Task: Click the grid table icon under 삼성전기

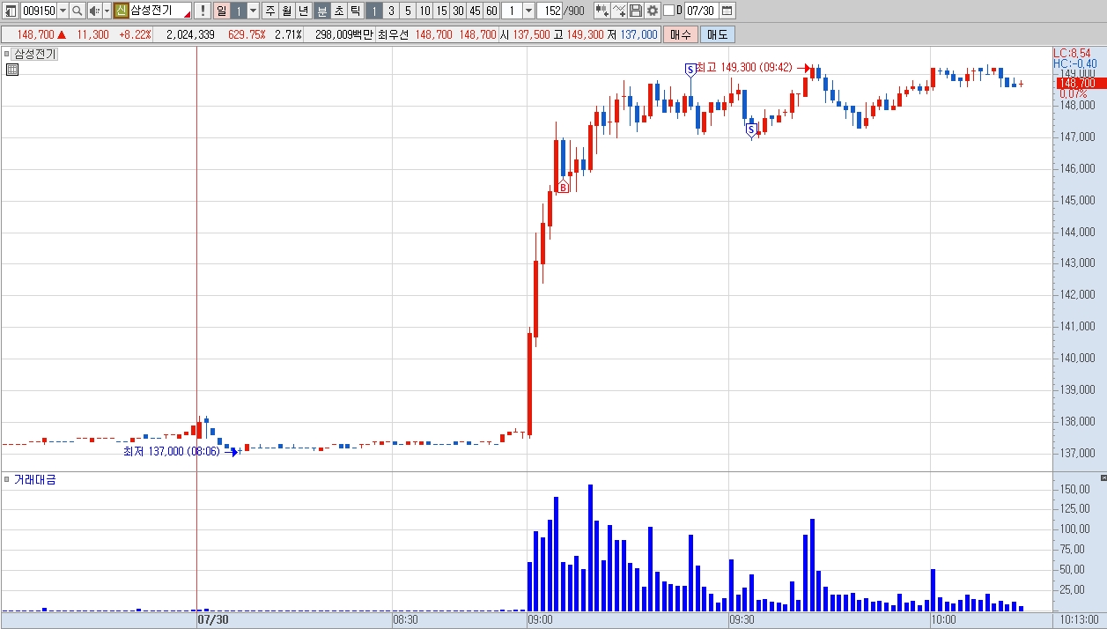Action: [12, 69]
